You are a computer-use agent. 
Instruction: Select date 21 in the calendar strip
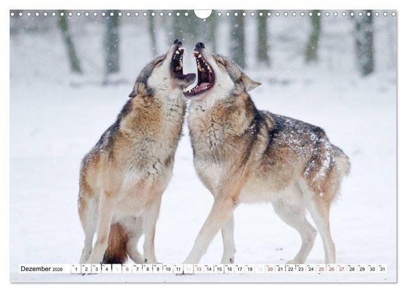280,269
